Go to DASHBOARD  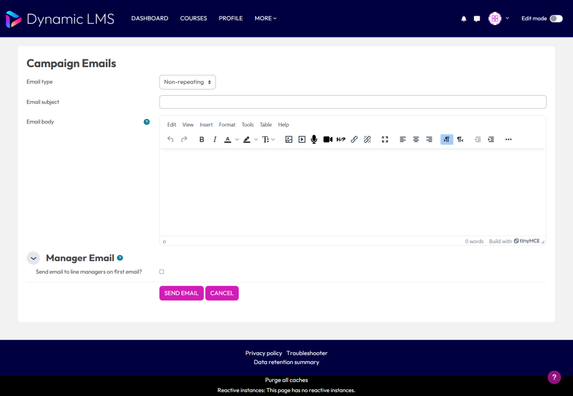pyautogui.click(x=150, y=18)
